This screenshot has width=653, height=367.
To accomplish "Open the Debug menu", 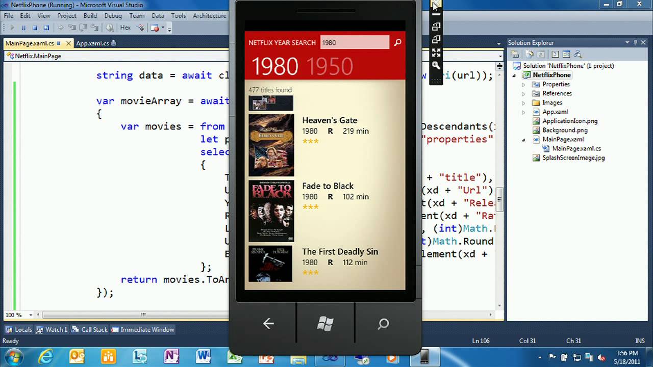I will [113, 16].
